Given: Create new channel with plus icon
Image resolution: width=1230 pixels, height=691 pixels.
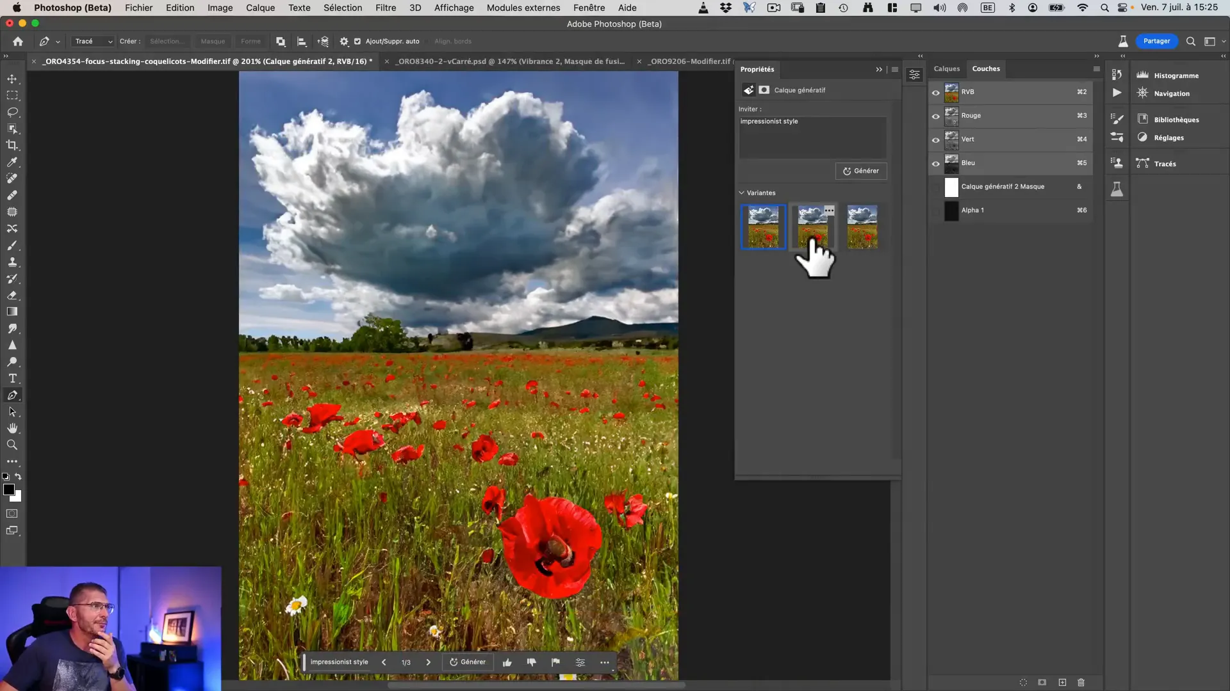Looking at the screenshot, I should (x=1062, y=683).
